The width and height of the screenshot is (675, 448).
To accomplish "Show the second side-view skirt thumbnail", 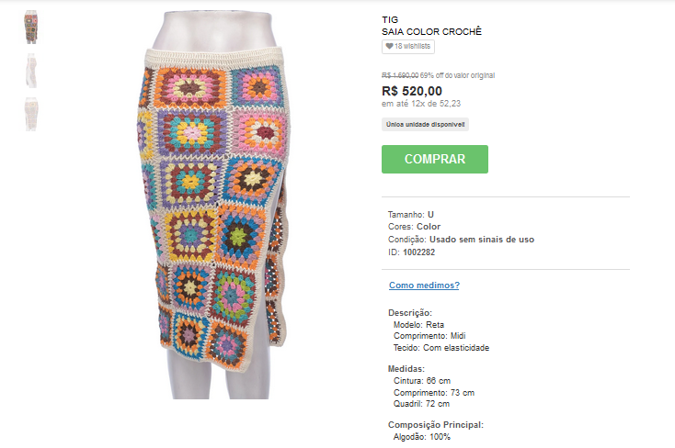I will (x=31, y=71).
